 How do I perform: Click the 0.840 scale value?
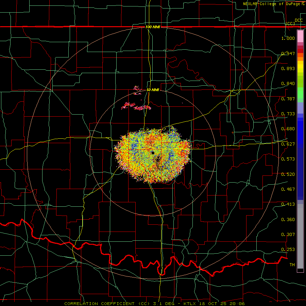(288, 84)
